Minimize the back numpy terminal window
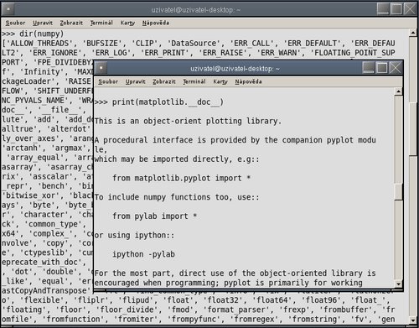This screenshot has height=328, width=419. point(383,9)
